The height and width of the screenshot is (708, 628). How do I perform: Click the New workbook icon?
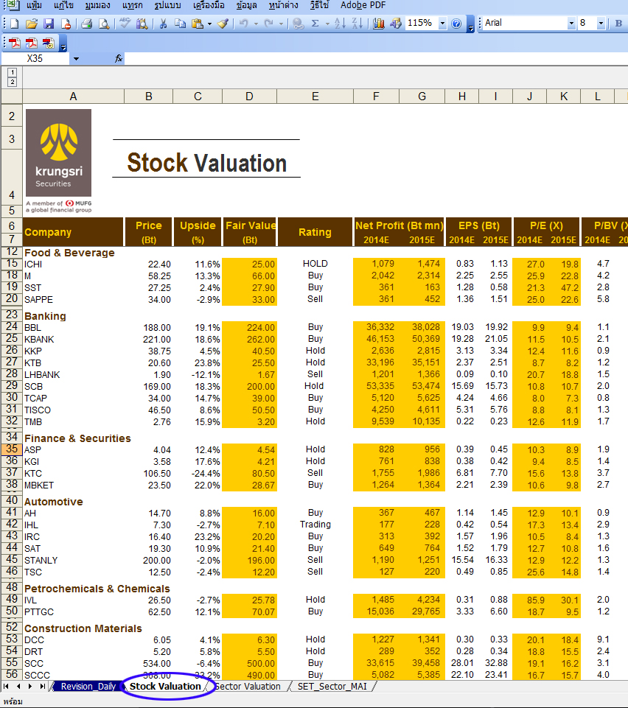click(x=14, y=24)
